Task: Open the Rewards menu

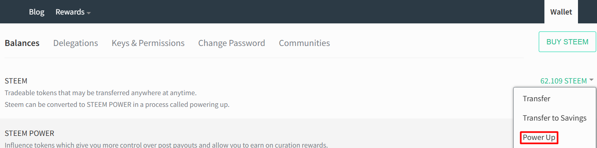Action: click(73, 12)
